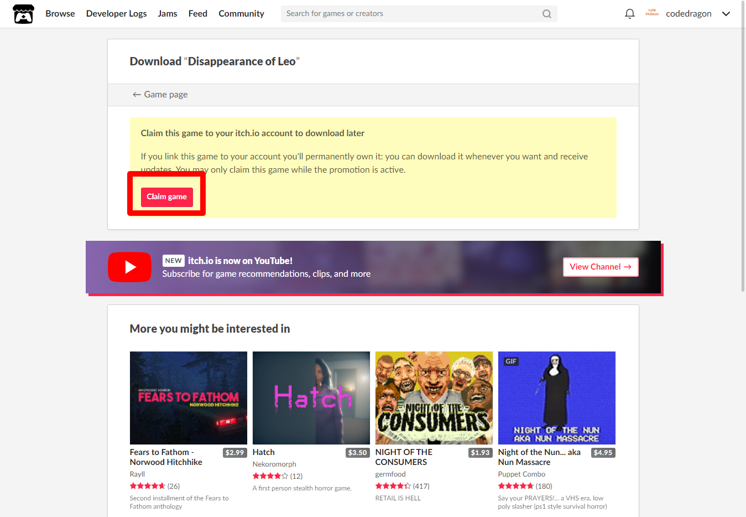Open the notifications bell
746x517 pixels.
click(x=629, y=14)
